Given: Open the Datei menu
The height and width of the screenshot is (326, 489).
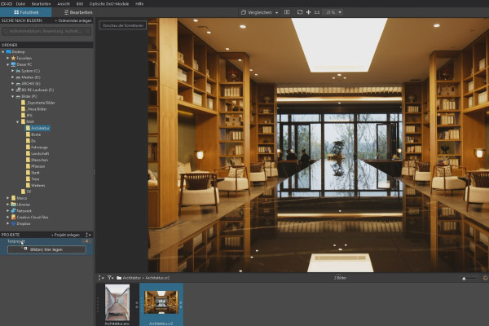Looking at the screenshot, I should 20,4.
